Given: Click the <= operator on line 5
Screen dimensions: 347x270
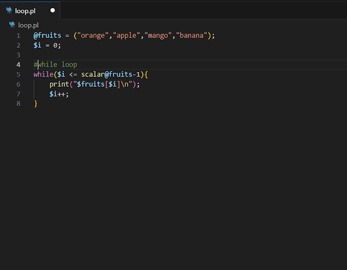Looking at the screenshot, I should pyautogui.click(x=73, y=74).
